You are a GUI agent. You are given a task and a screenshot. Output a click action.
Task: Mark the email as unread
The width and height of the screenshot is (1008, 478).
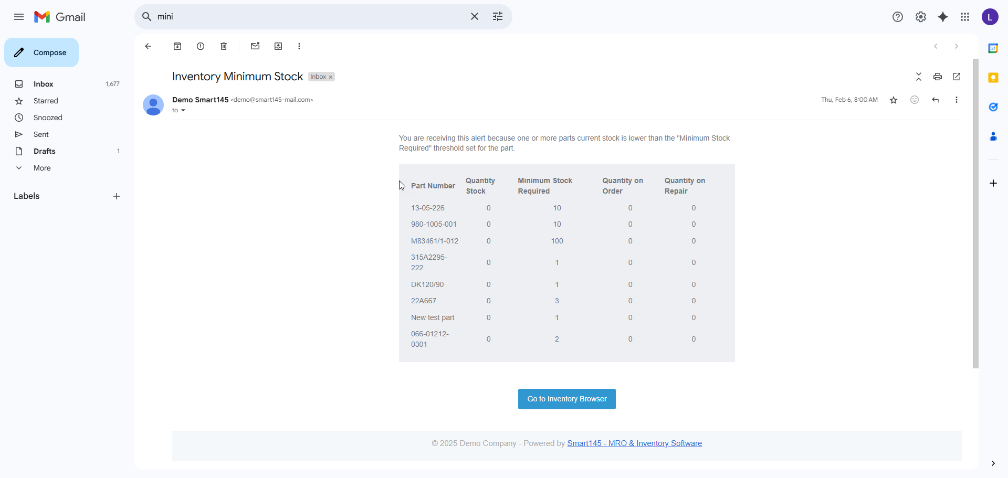pos(255,46)
